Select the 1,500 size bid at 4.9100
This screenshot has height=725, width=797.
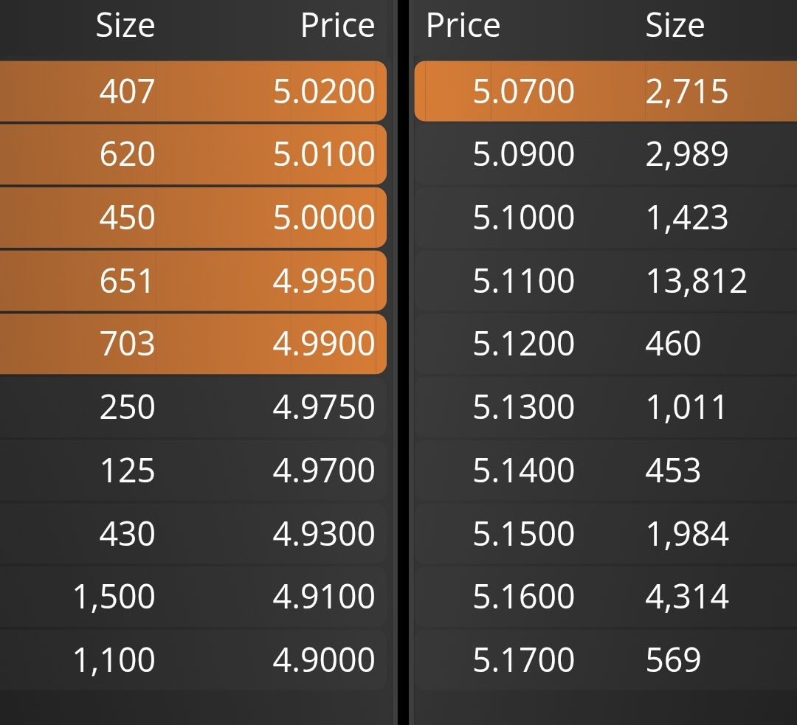click(193, 597)
